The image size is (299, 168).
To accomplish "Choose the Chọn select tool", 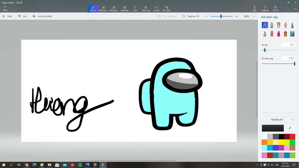I will pyautogui.click(x=7, y=16).
